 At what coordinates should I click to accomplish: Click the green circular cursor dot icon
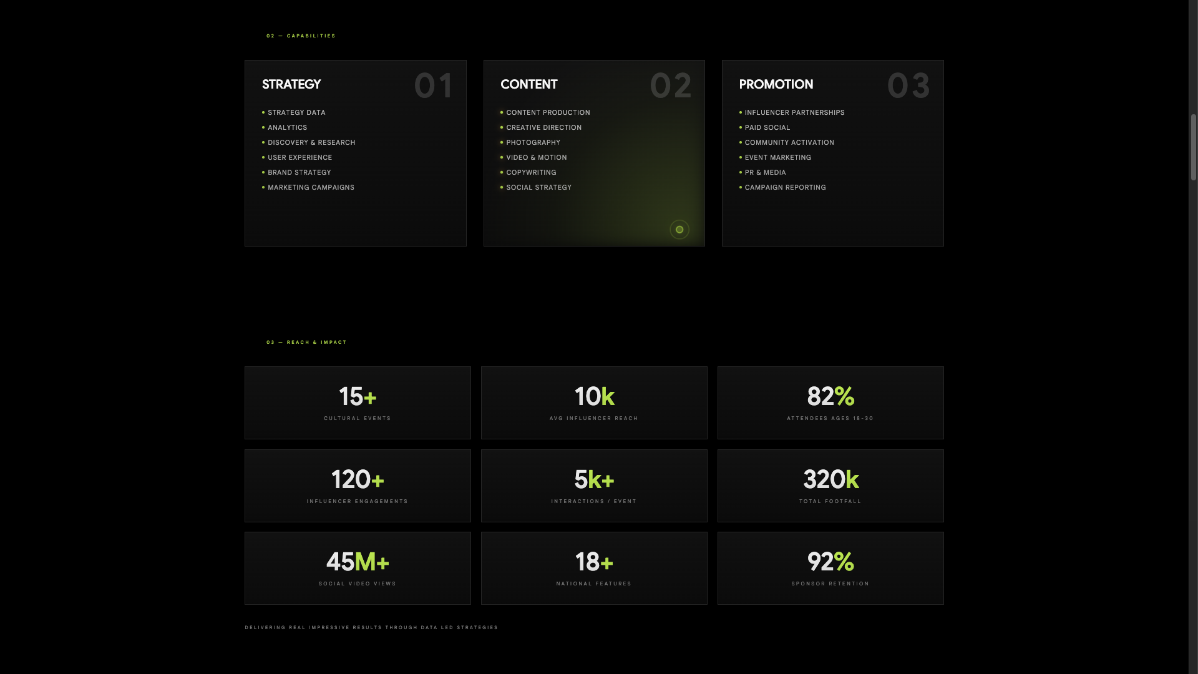[x=679, y=230]
